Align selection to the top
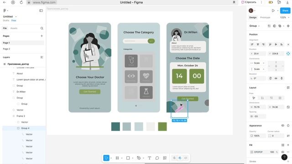Screen dimensions: 292x164 pyautogui.click(x=270, y=45)
